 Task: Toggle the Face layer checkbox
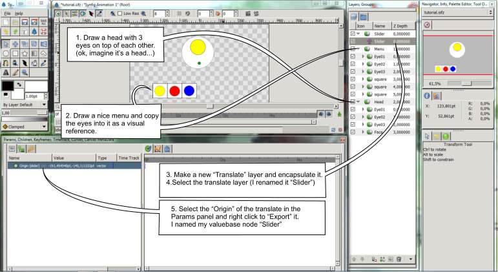click(x=352, y=131)
